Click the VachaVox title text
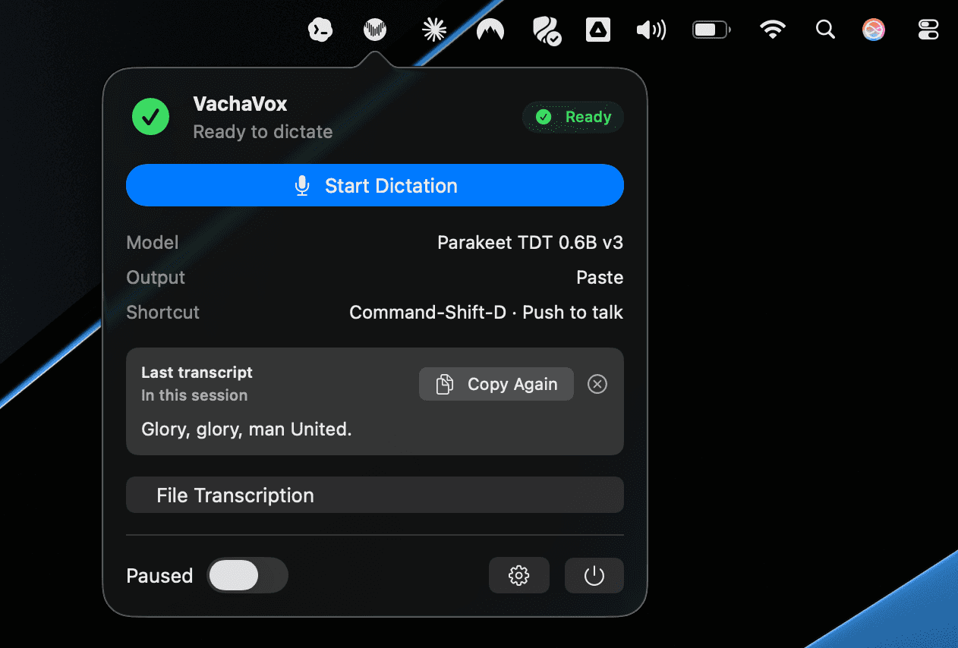Image resolution: width=958 pixels, height=648 pixels. [x=240, y=104]
